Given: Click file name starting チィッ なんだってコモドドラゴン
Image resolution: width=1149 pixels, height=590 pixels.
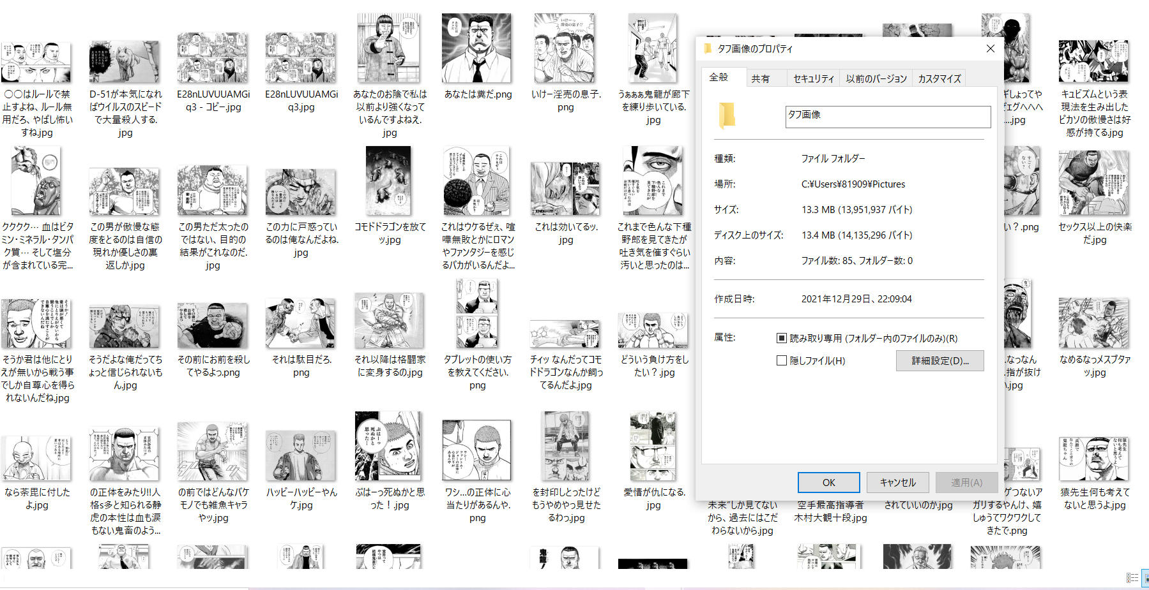Looking at the screenshot, I should [566, 372].
